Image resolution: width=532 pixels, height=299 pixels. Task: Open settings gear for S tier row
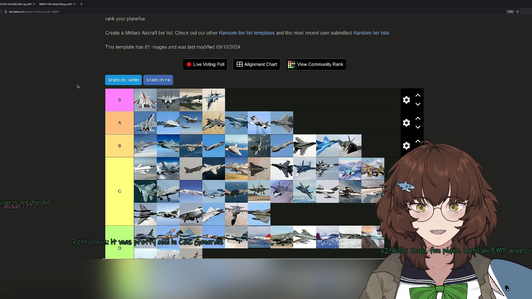(x=406, y=100)
